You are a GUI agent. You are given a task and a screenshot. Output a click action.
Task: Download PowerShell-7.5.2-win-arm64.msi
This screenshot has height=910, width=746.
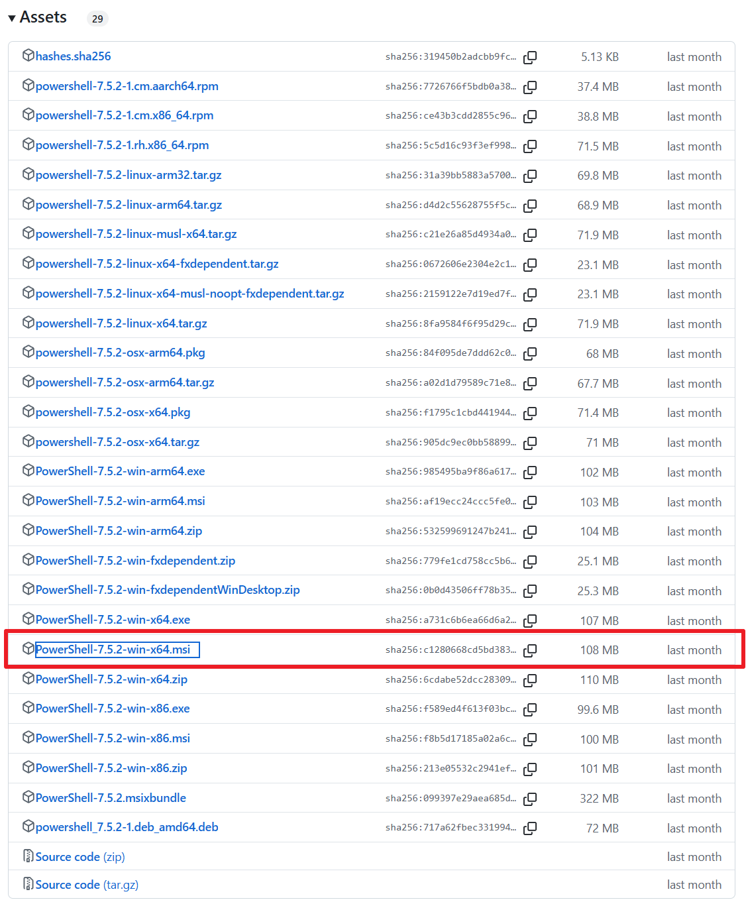121,501
